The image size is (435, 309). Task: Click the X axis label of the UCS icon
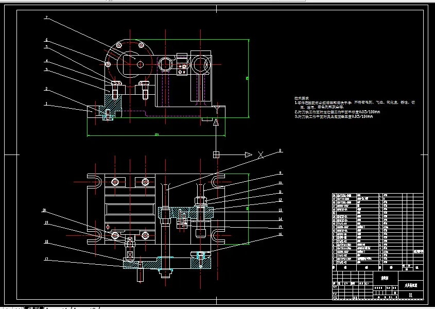[x=260, y=155]
